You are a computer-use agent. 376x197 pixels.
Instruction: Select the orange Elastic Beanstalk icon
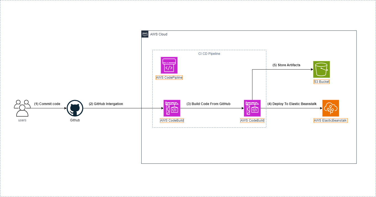(x=331, y=108)
